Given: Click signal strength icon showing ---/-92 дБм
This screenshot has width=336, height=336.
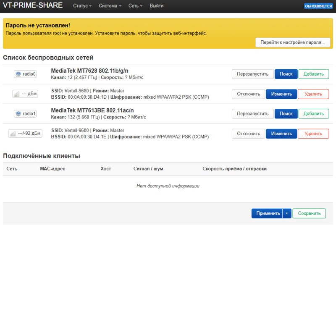Looking at the screenshot, I should coord(25,134).
